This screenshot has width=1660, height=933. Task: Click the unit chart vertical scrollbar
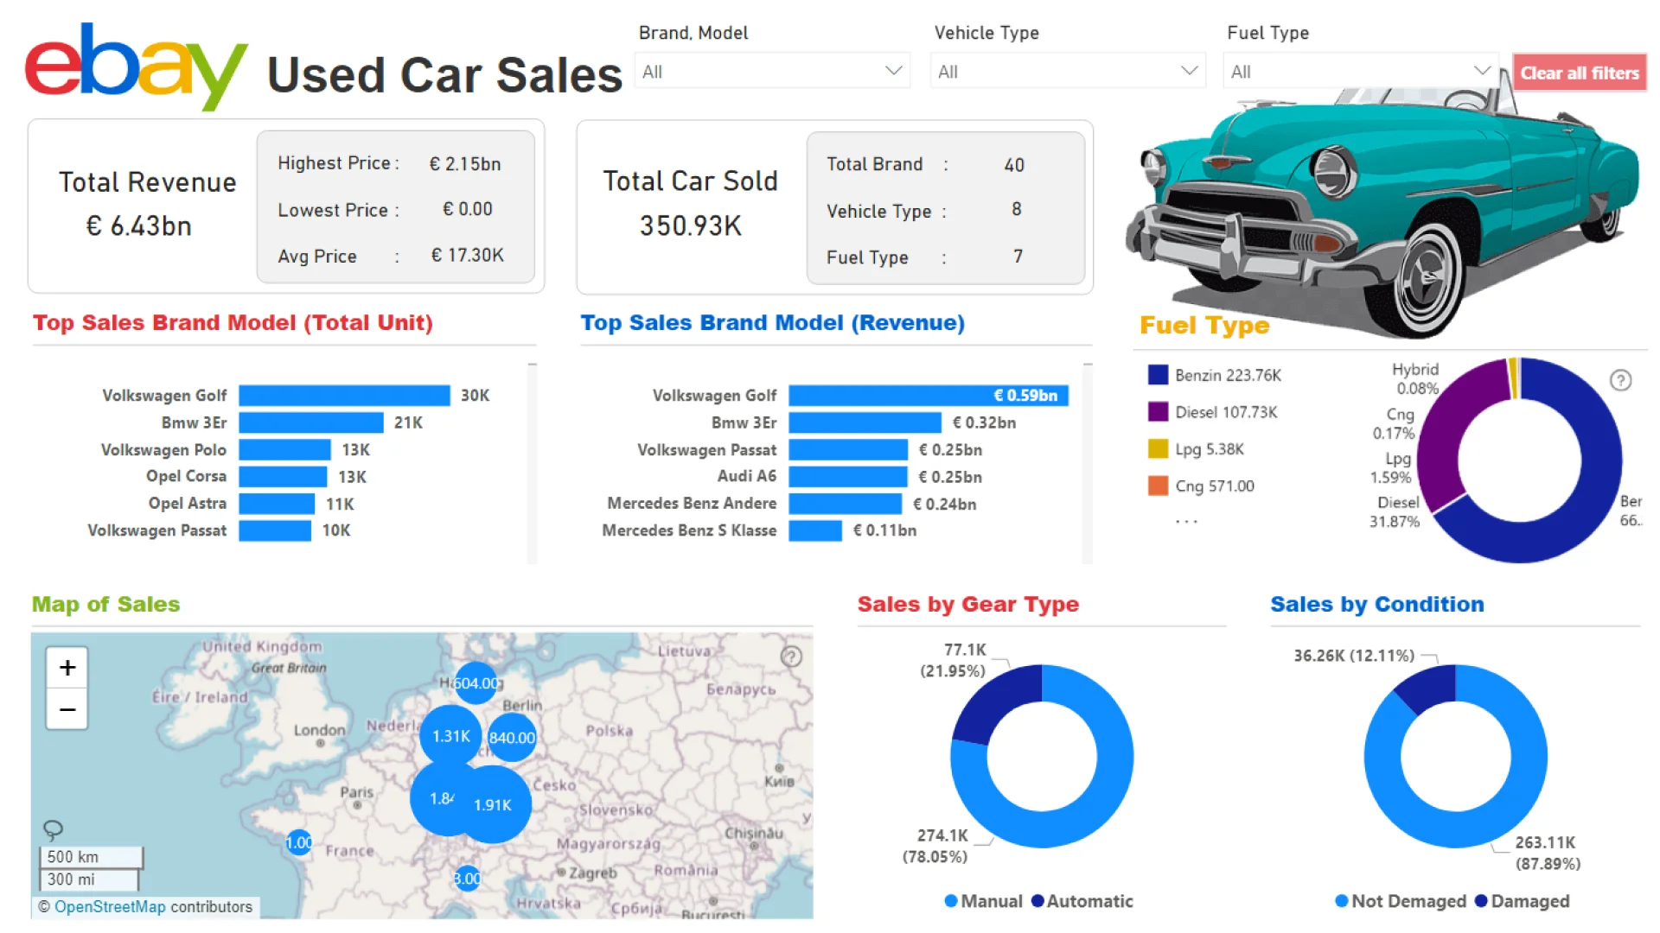click(x=532, y=464)
